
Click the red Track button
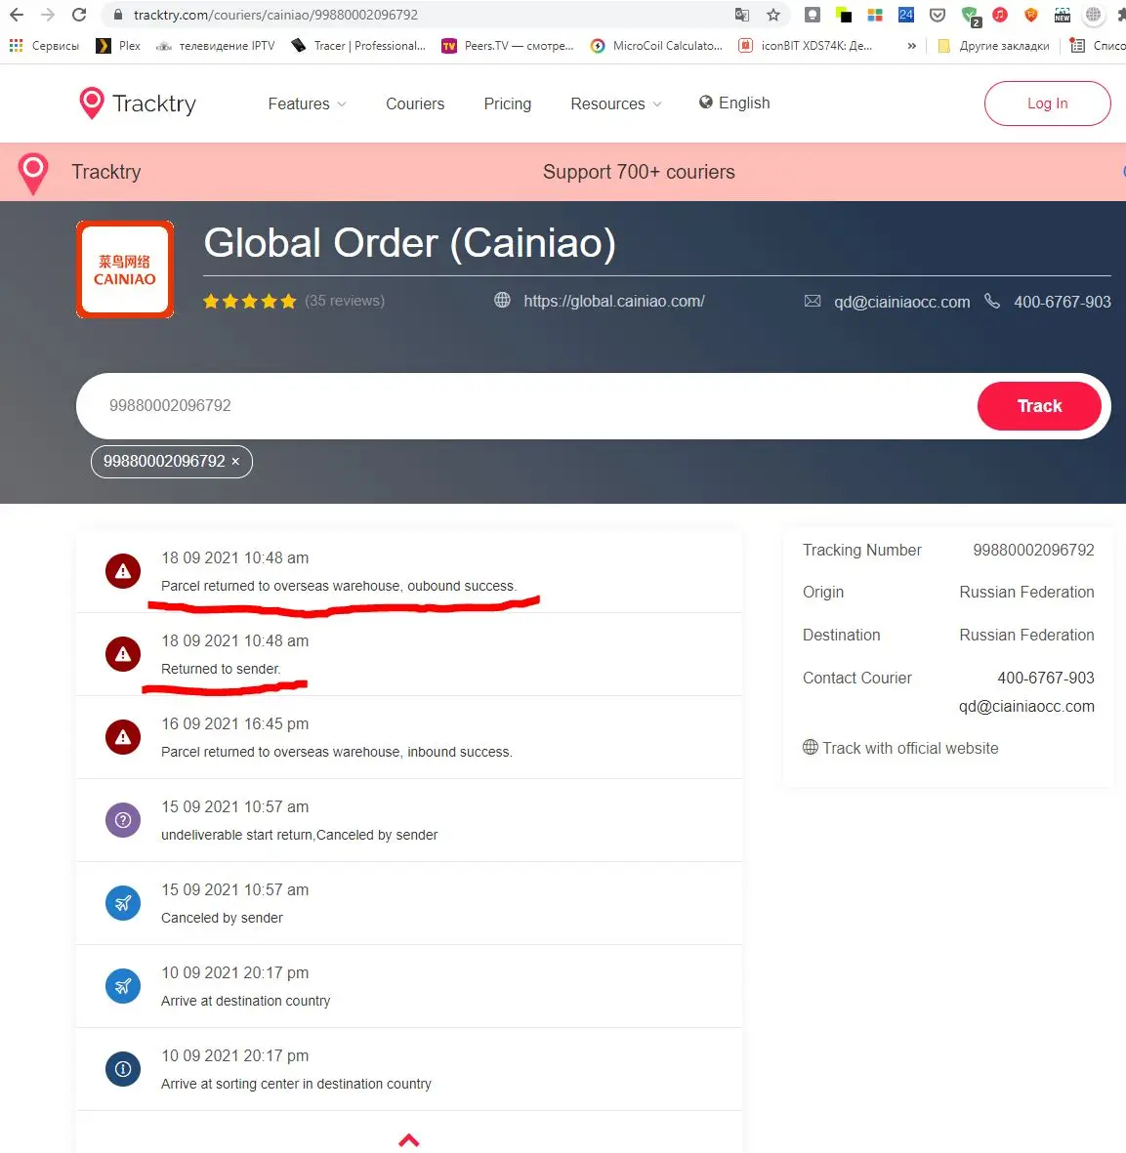pos(1038,406)
